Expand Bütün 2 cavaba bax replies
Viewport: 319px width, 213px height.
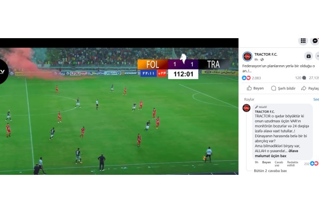coord(270,171)
